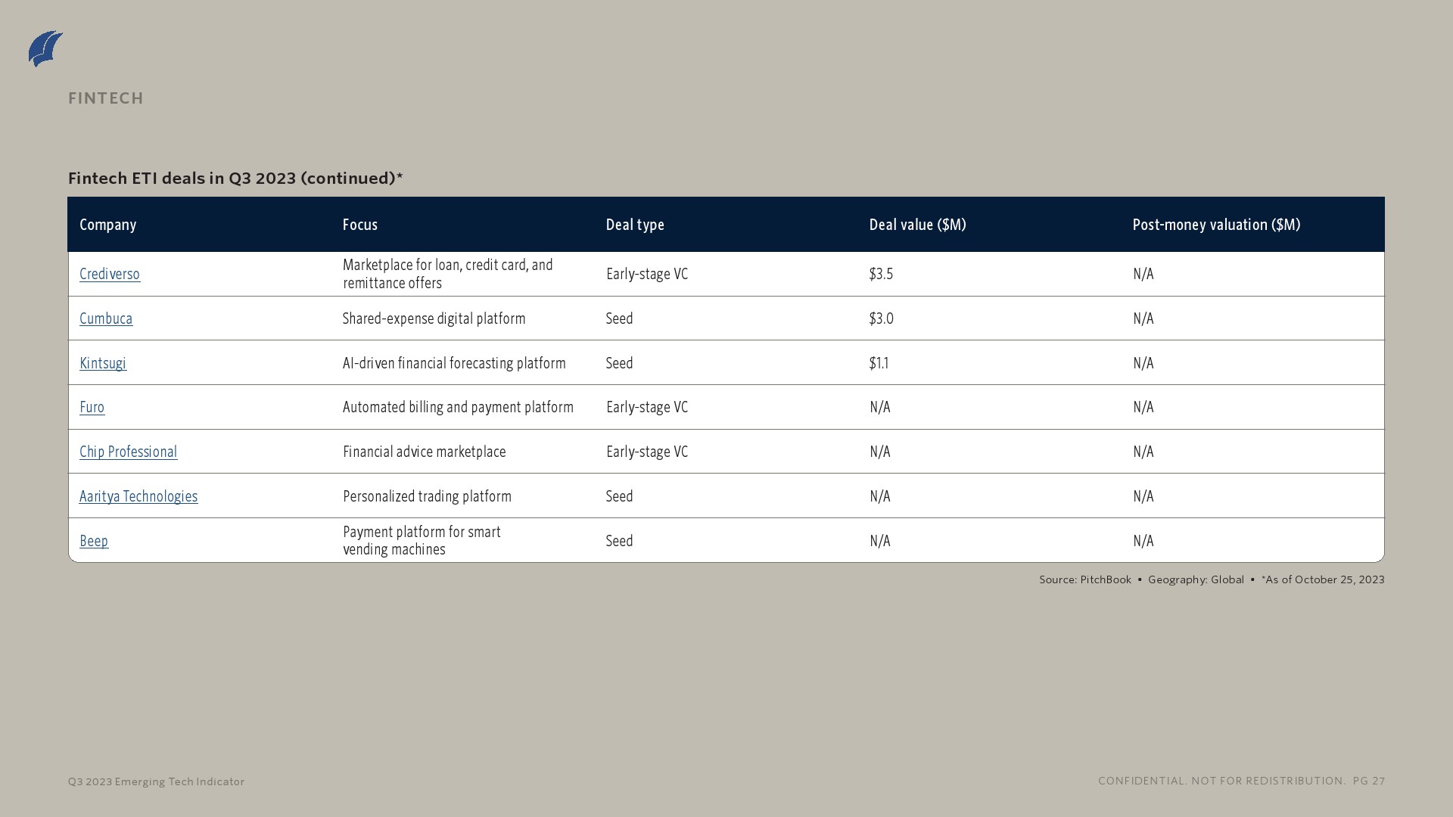Click the Fintech ETI deals table title
This screenshot has height=817, width=1453.
235,178
